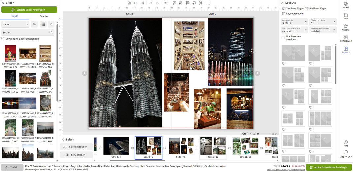The image size is (353, 172).
Task: Select the Projekt tab
Action: pyautogui.click(x=15, y=16)
